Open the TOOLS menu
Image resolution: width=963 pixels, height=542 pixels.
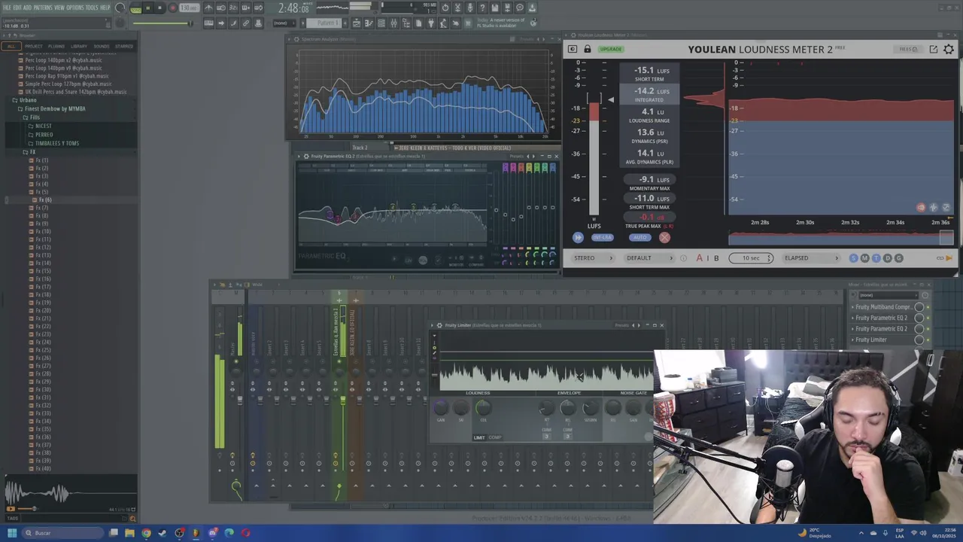click(x=92, y=8)
